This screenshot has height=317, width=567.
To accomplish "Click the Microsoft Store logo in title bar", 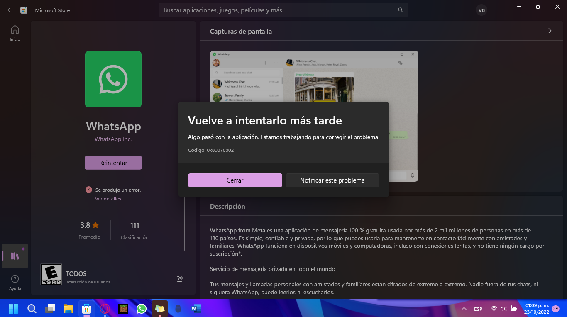I will pos(24,10).
